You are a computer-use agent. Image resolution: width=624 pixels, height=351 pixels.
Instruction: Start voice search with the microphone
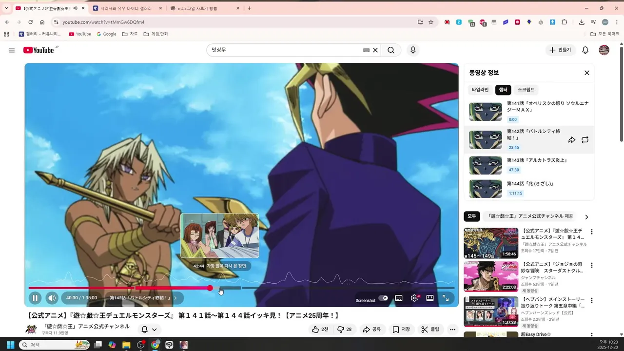(413, 50)
